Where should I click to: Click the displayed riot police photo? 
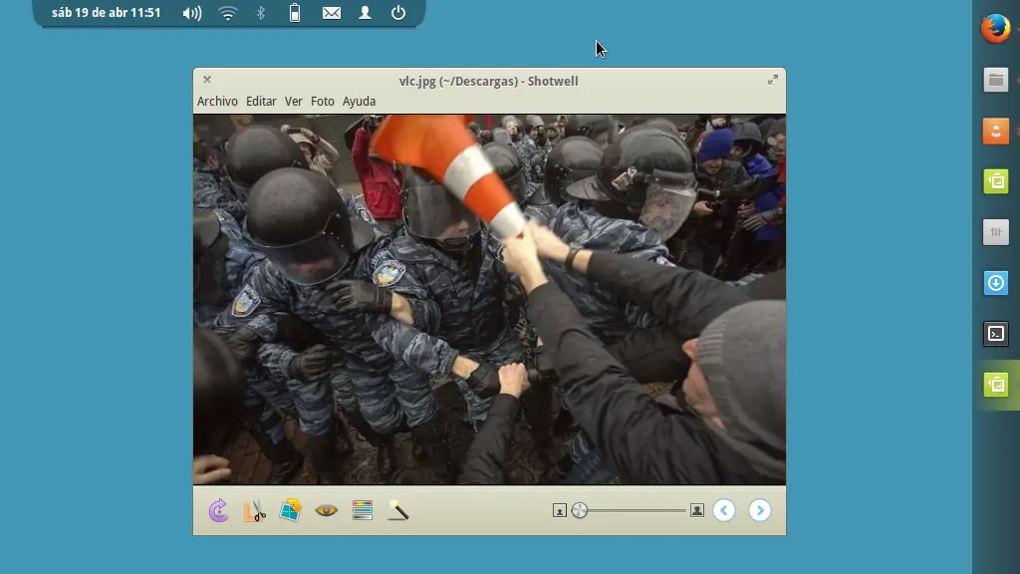(489, 299)
